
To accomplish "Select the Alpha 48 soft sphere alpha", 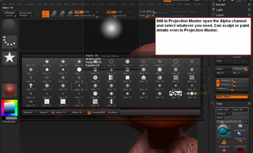I will point(95,95).
